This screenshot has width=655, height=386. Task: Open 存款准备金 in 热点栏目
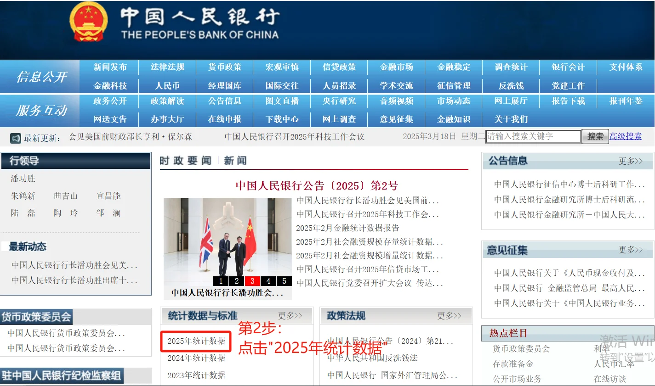tap(513, 364)
